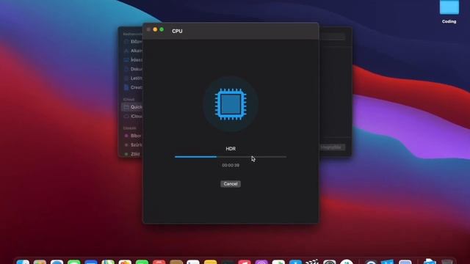Viewport: 470px width, 264px height.
Task: Open Íróasztal in Finder sidebar
Action: [x=134, y=60]
